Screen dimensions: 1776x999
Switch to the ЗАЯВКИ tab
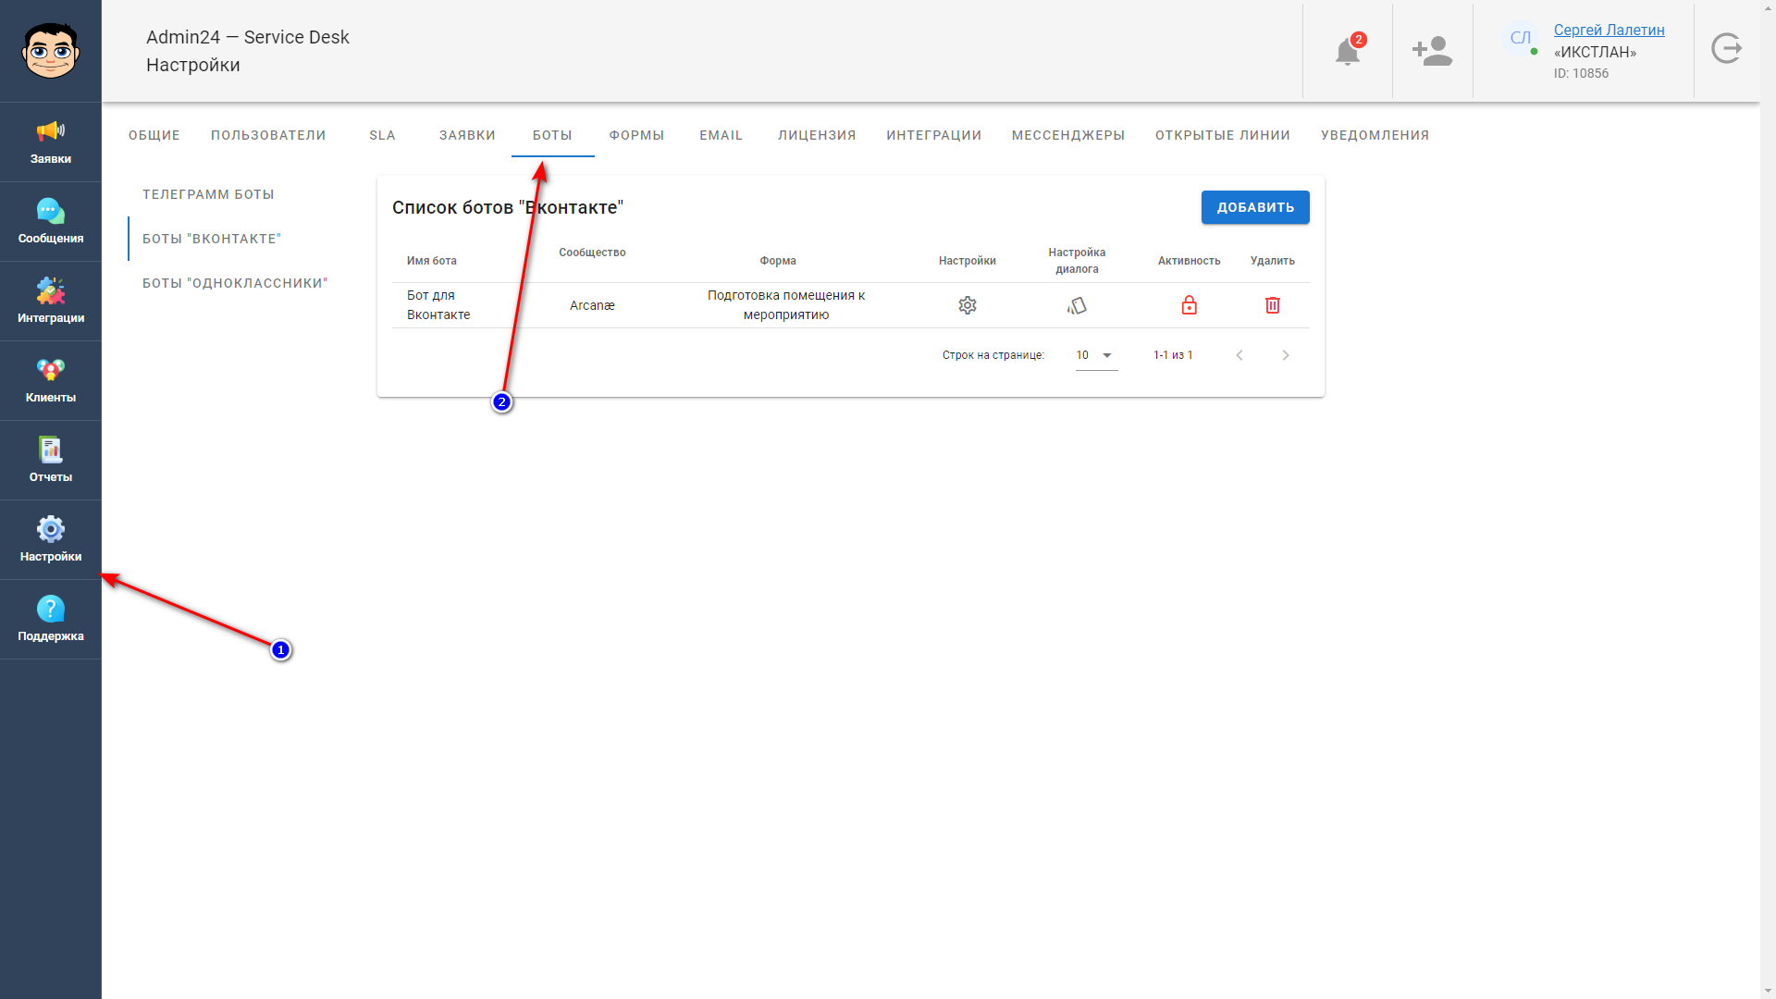(467, 135)
